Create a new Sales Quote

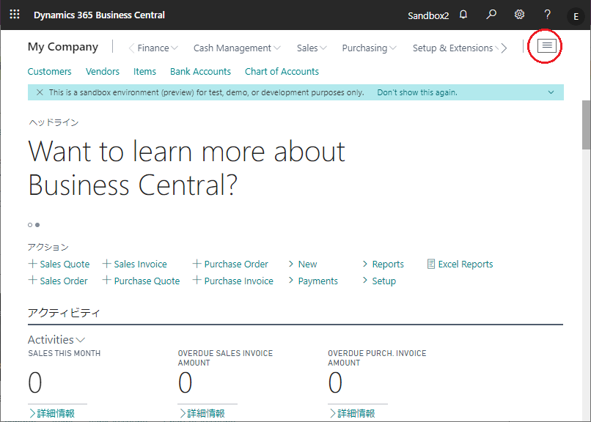[x=59, y=264]
